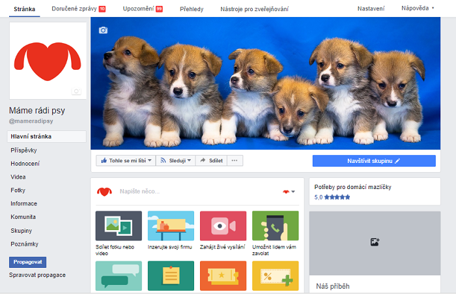
Task: Click the add photo icon above 'Náš příběh'
Action: pyautogui.click(x=375, y=242)
